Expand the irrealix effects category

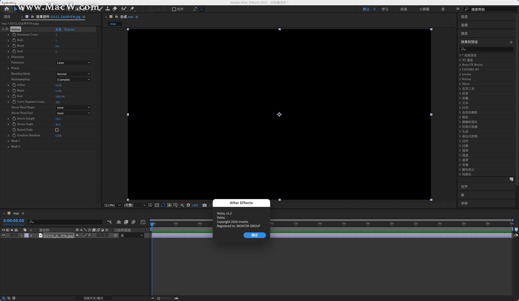point(460,74)
